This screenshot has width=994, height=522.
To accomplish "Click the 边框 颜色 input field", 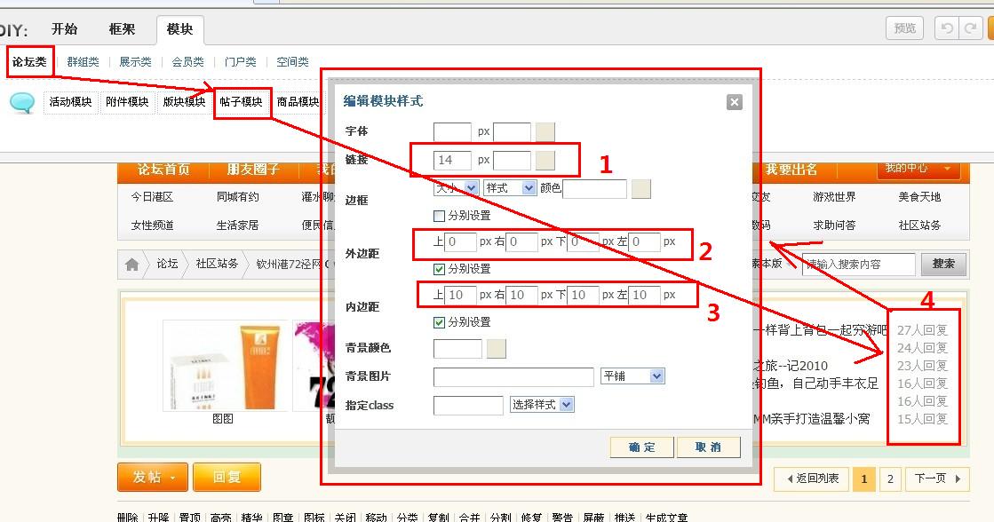I will (594, 189).
